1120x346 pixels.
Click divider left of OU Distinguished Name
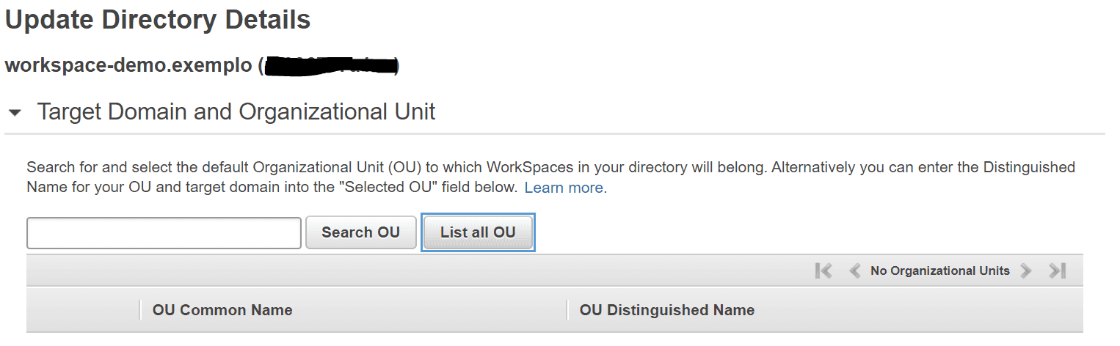[567, 310]
